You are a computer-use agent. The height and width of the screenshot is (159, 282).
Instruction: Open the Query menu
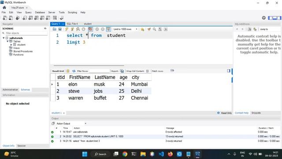(x=28, y=12)
